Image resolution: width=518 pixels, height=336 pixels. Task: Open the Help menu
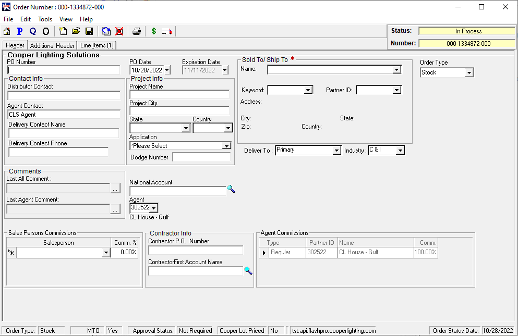86,19
